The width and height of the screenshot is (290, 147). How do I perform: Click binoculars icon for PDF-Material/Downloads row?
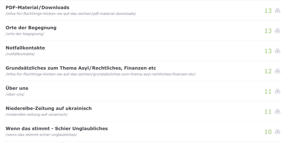[277, 11]
